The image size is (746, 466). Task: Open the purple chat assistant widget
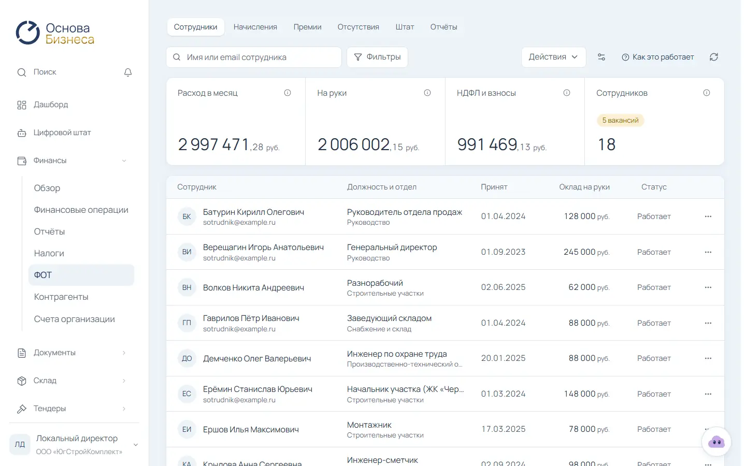click(716, 442)
